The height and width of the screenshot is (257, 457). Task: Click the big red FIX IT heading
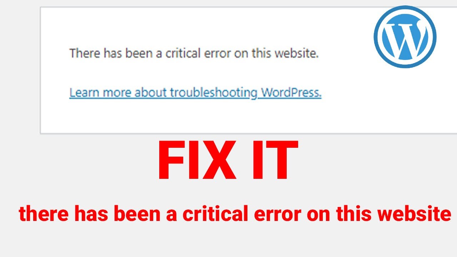coord(228,160)
